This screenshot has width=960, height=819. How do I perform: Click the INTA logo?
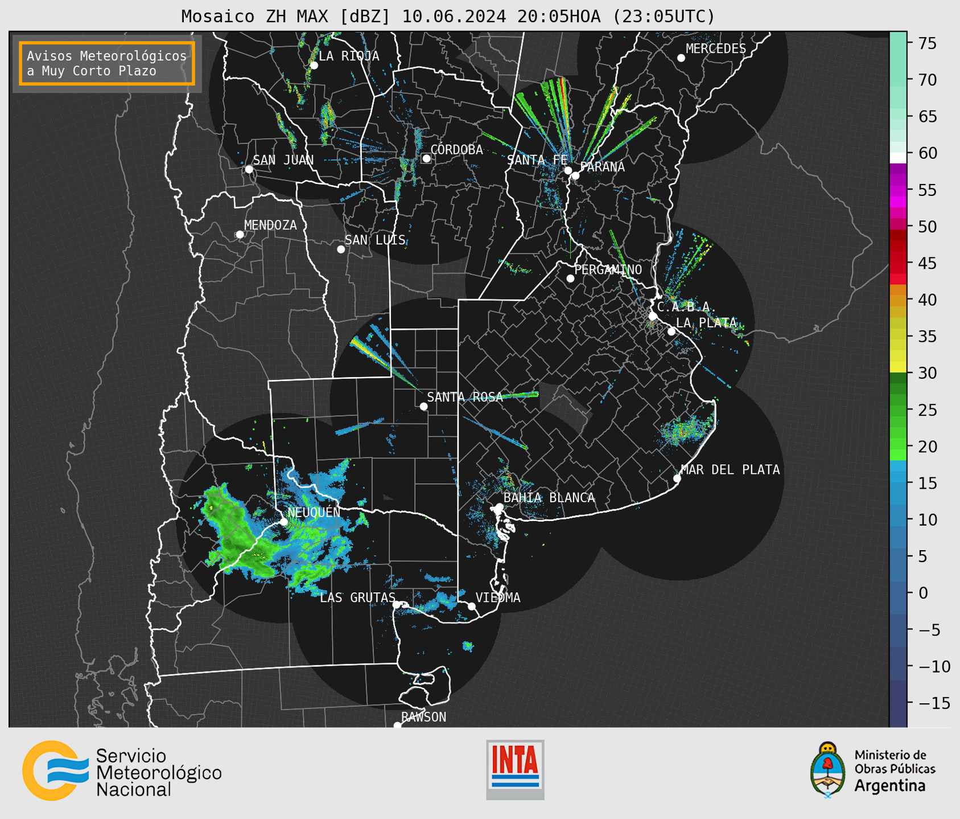(x=515, y=769)
